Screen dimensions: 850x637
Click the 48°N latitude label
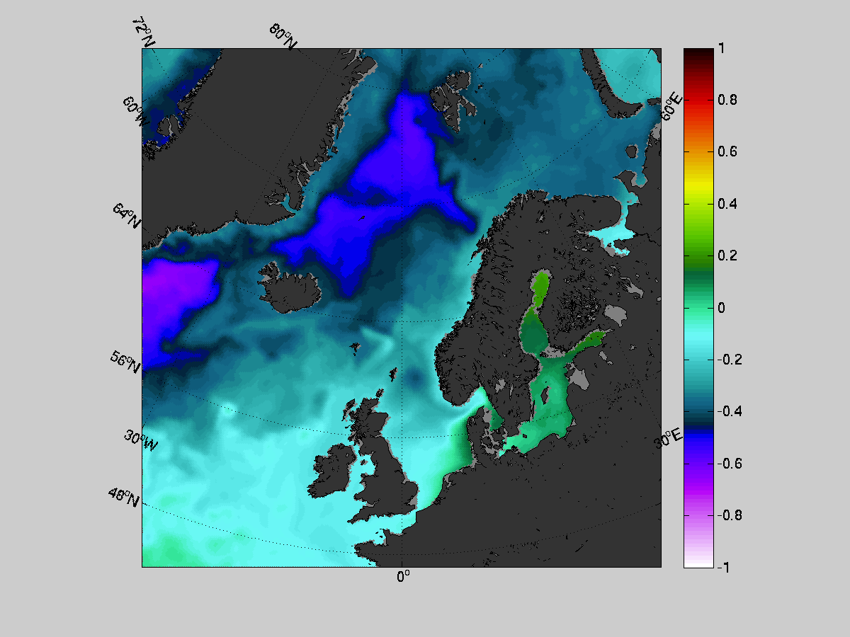124,498
